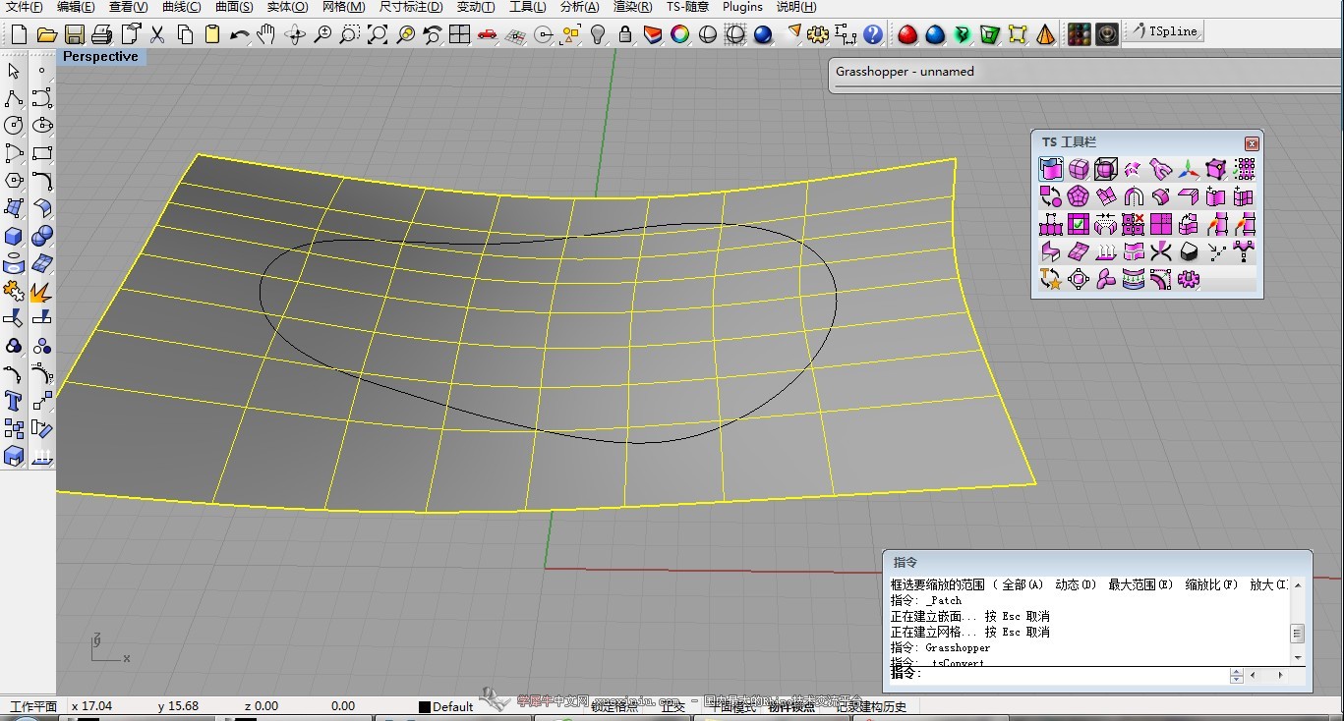Click the TS symmetry arch icon
This screenshot has height=721, width=1344.
point(1134,196)
